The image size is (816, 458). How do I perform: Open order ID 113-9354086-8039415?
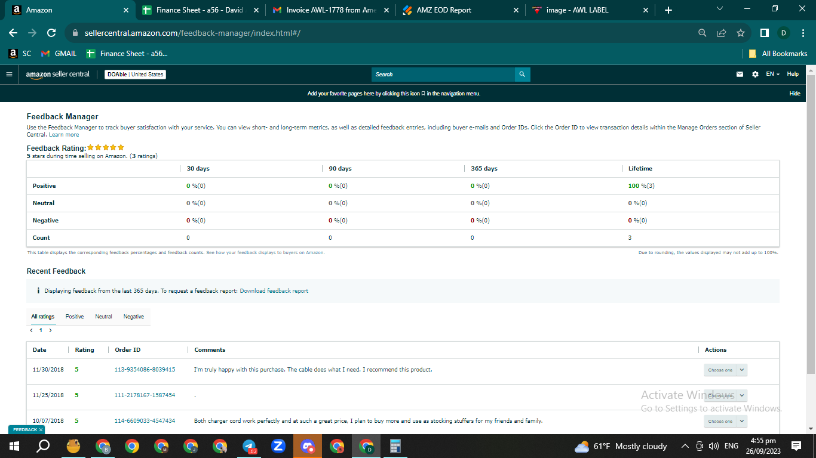[145, 370]
